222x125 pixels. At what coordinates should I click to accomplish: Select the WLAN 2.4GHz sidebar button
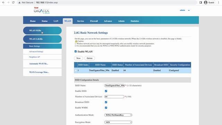point(42,39)
